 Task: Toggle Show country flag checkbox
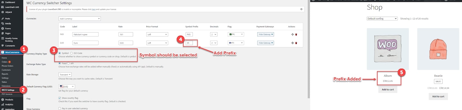click(x=60, y=98)
